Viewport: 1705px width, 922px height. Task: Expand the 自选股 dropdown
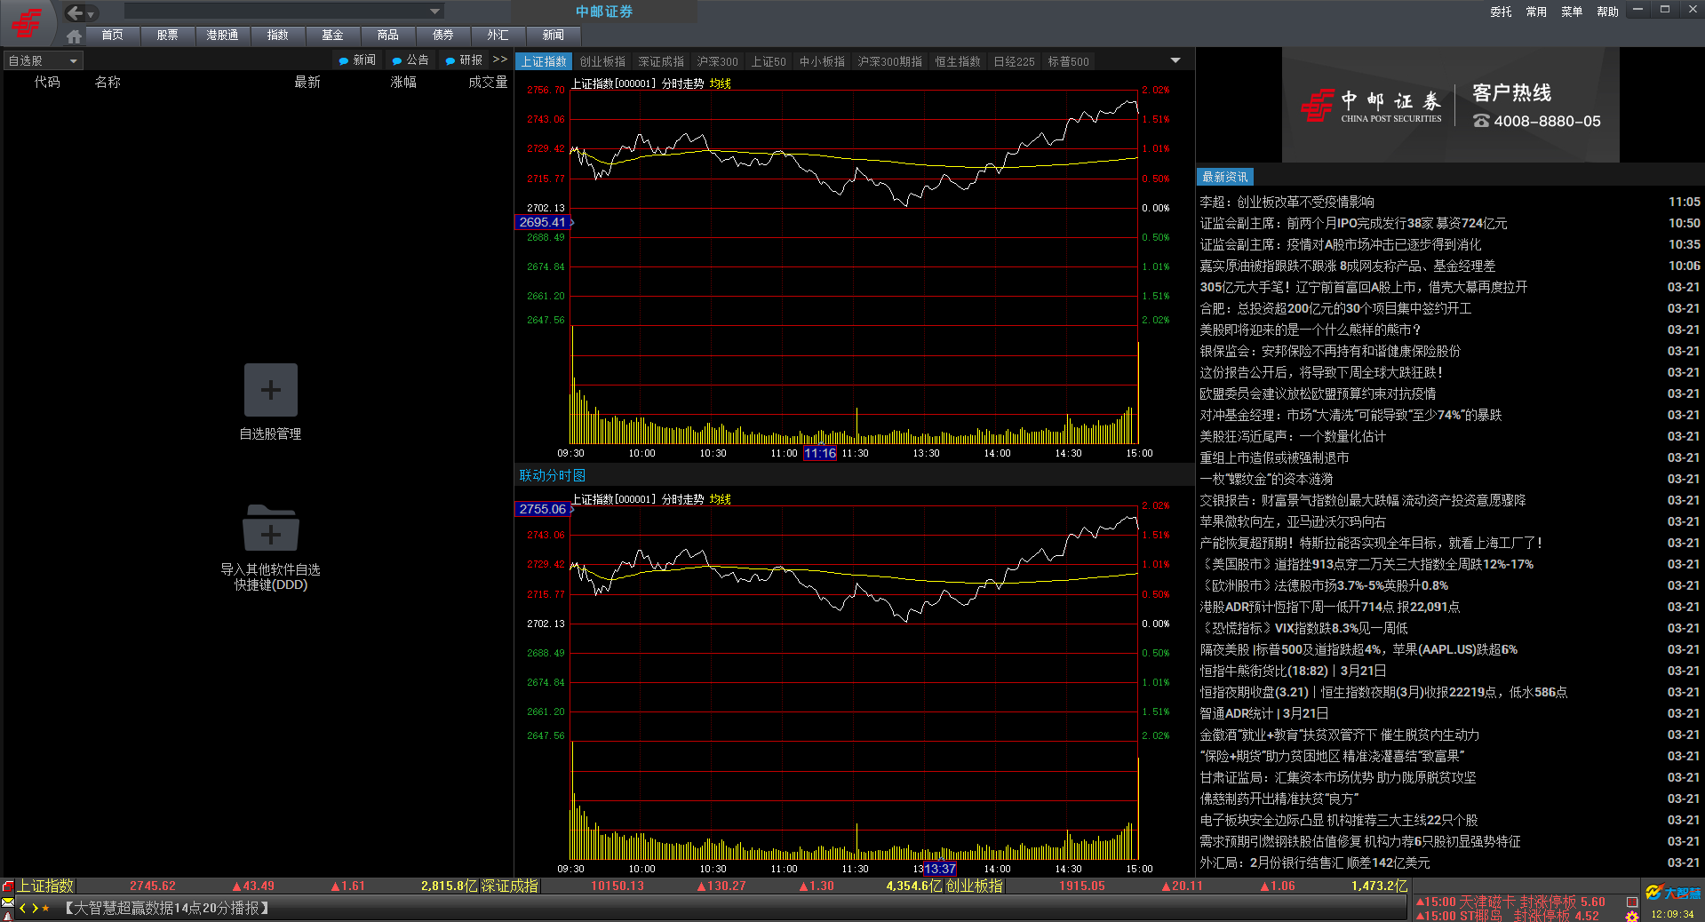[43, 60]
